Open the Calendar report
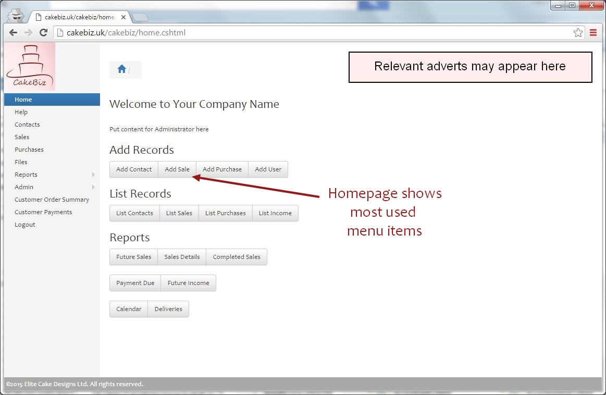 [129, 309]
